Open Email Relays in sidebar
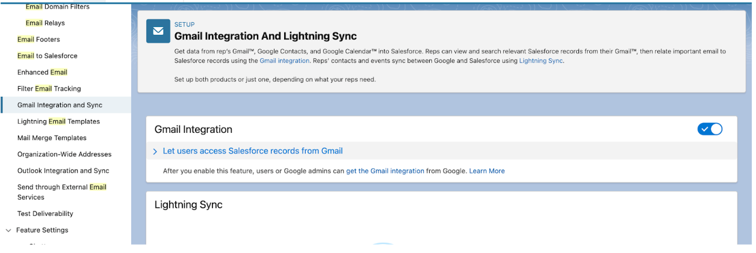Image resolution: width=756 pixels, height=253 pixels. [45, 23]
